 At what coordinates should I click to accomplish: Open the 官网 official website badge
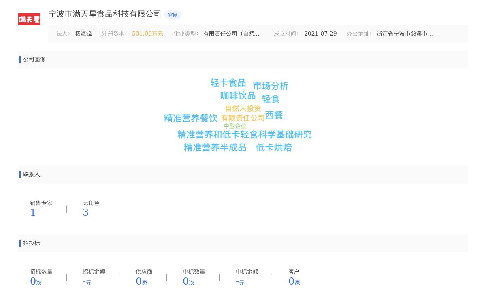(173, 15)
